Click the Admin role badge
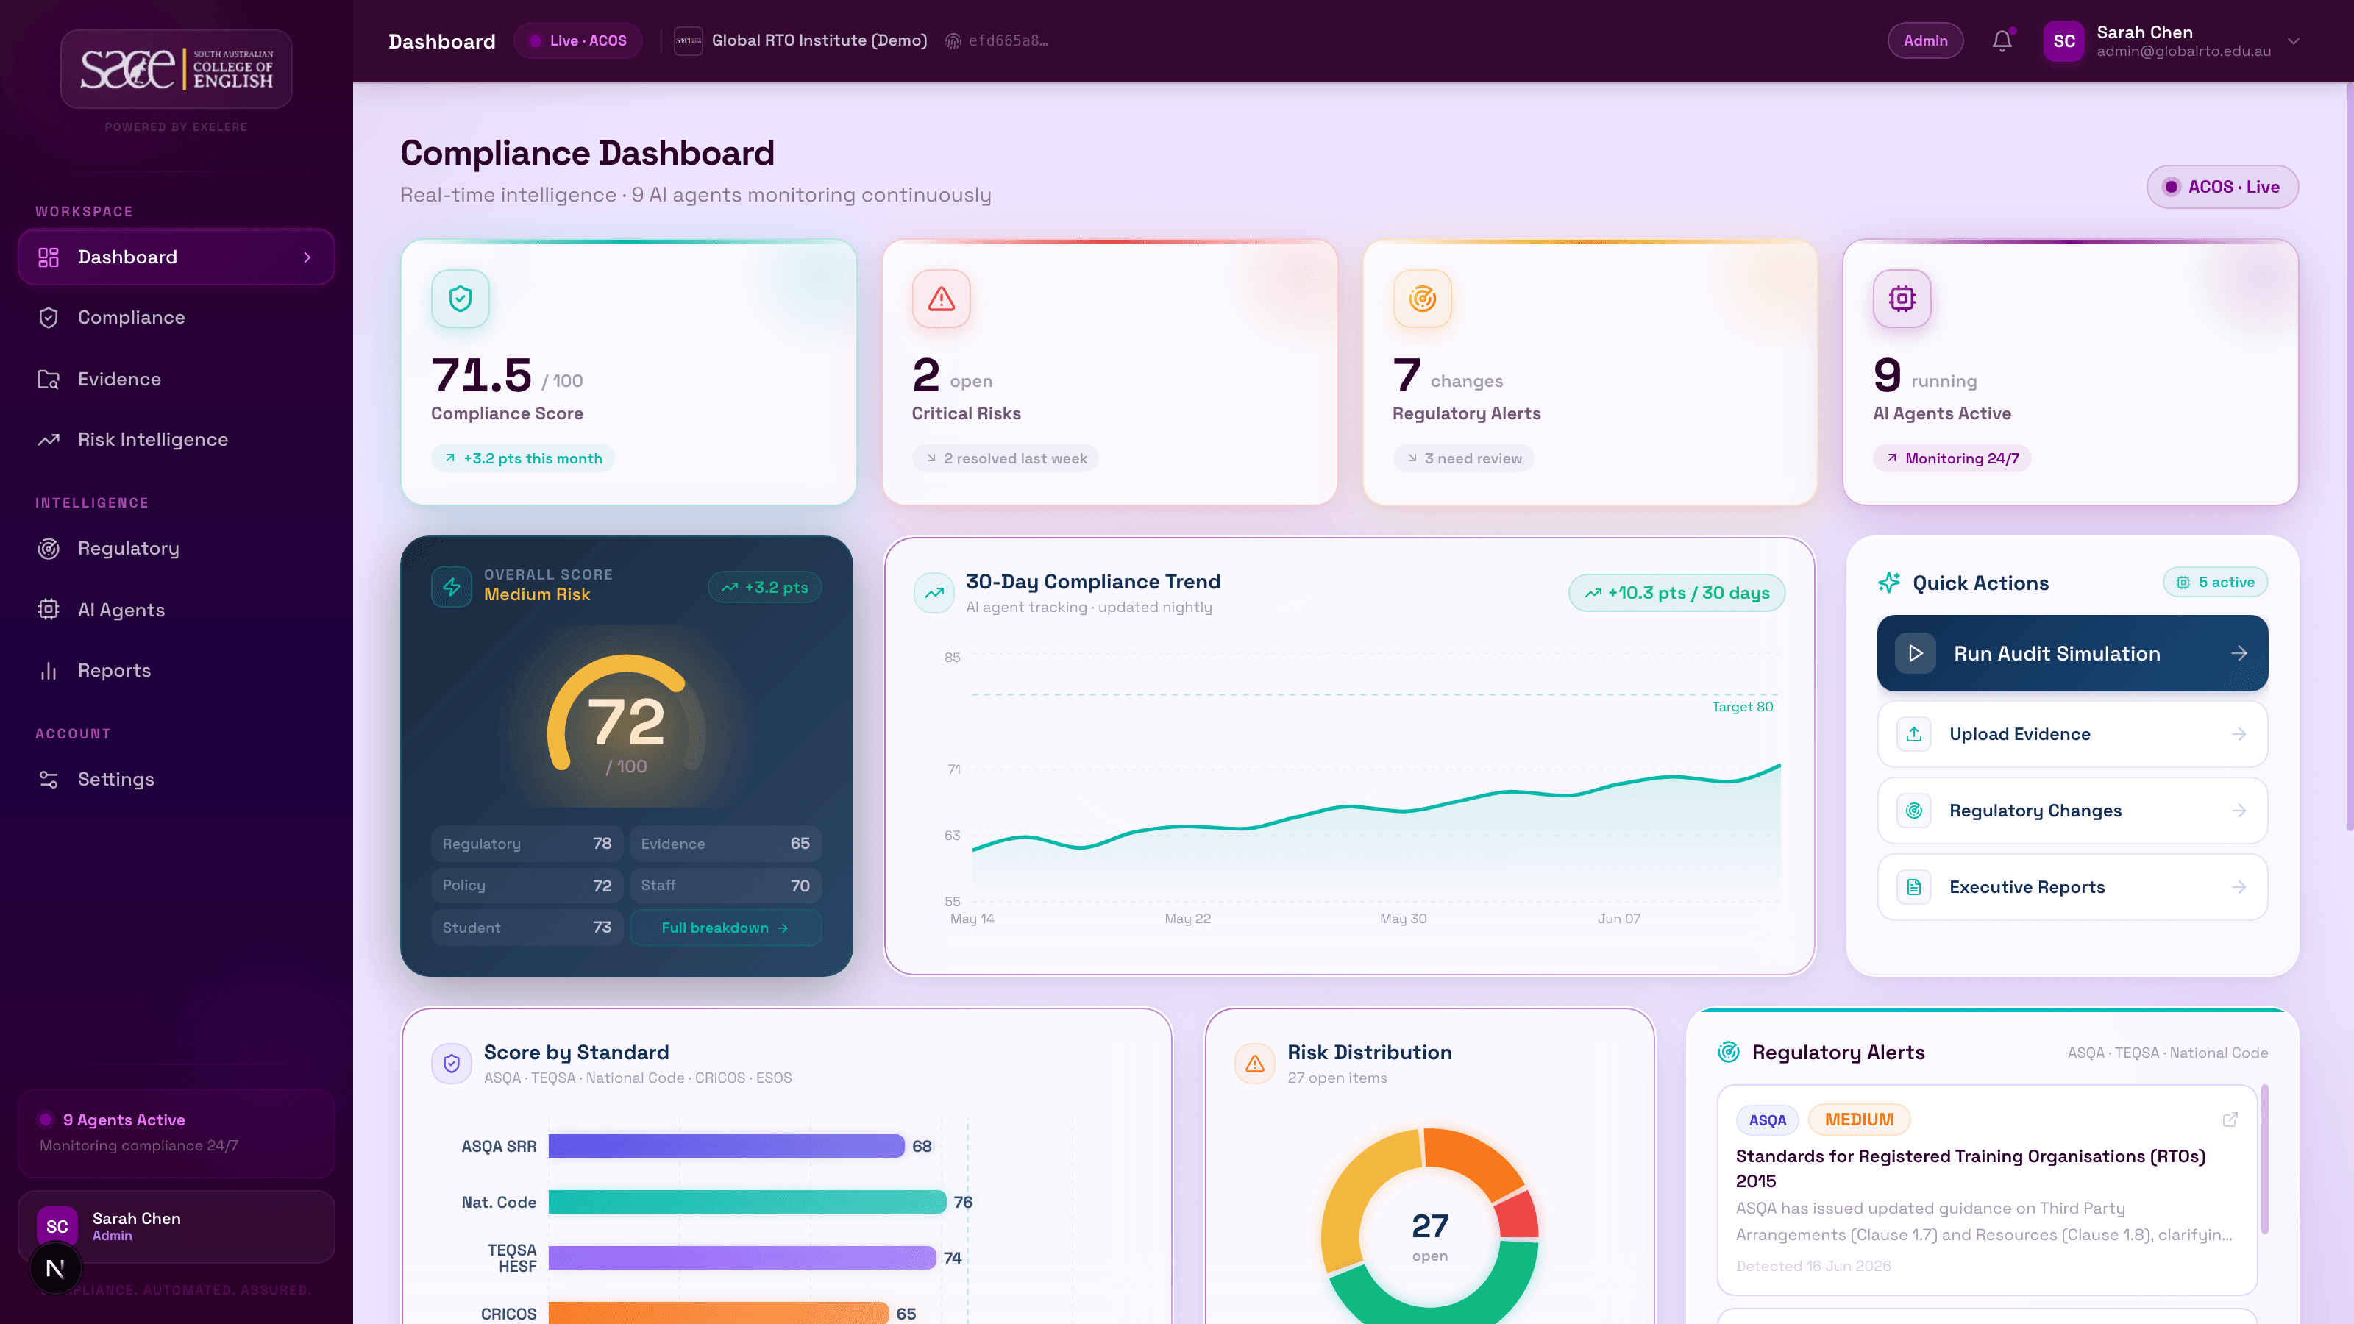Image resolution: width=2354 pixels, height=1324 pixels. 1925,41
